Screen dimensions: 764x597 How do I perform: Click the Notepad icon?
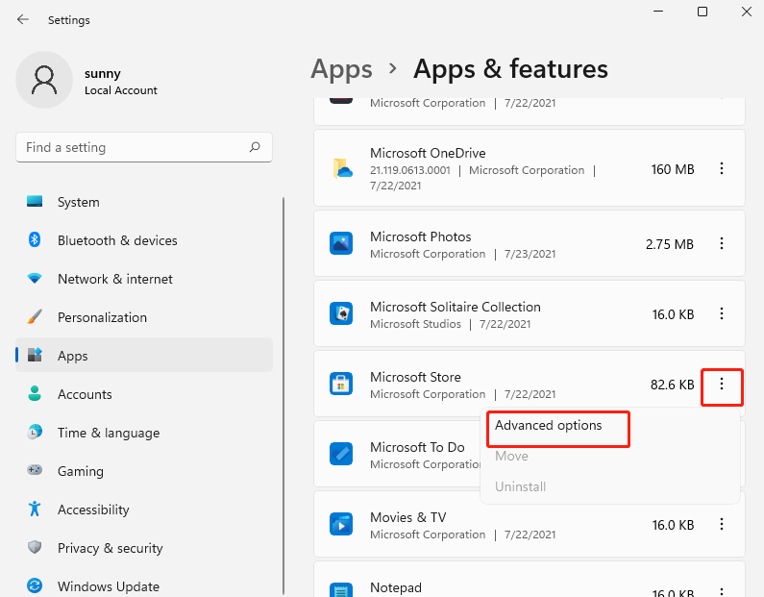341,589
